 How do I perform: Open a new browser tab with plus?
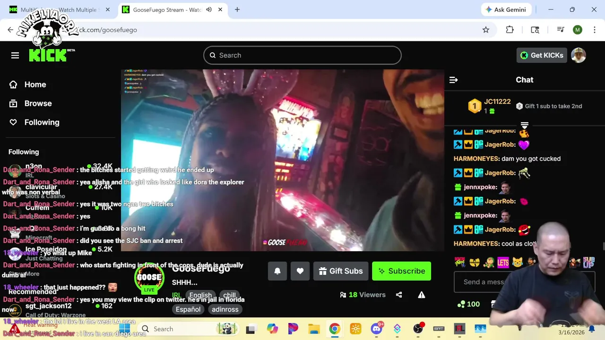[x=237, y=9]
